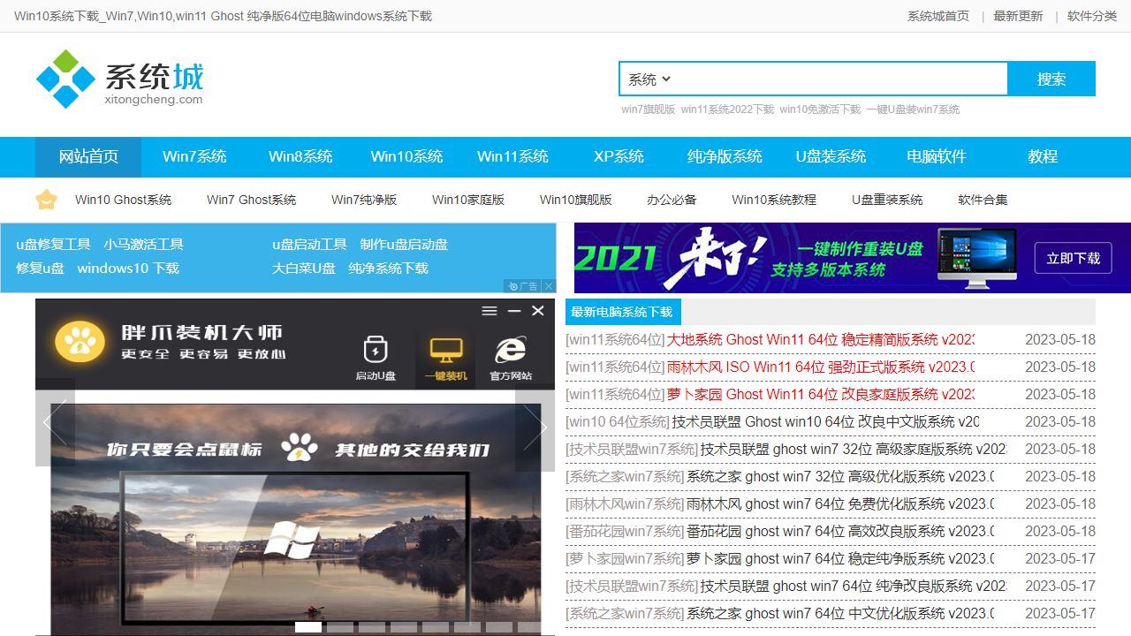Click the 启动U盘 icon in the banner
Viewport: 1131px width, 636px height.
click(376, 358)
